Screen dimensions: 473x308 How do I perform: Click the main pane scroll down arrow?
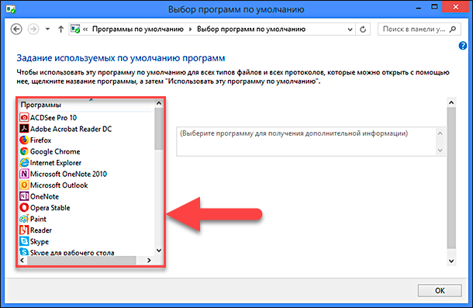[451, 261]
